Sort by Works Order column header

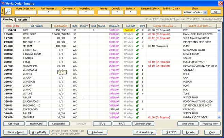pyautogui.click(x=13, y=26)
